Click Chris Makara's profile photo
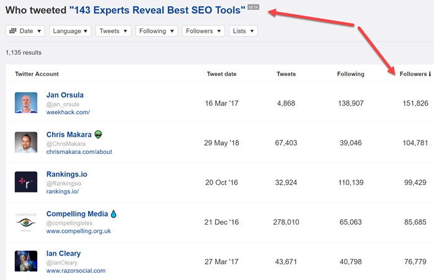The image size is (434, 280). (x=26, y=143)
